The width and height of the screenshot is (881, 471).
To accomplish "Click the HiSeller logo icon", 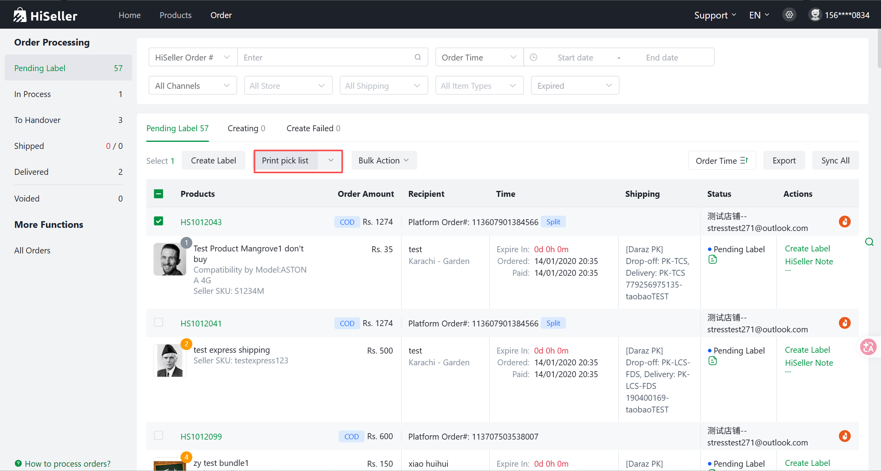I will click(20, 15).
